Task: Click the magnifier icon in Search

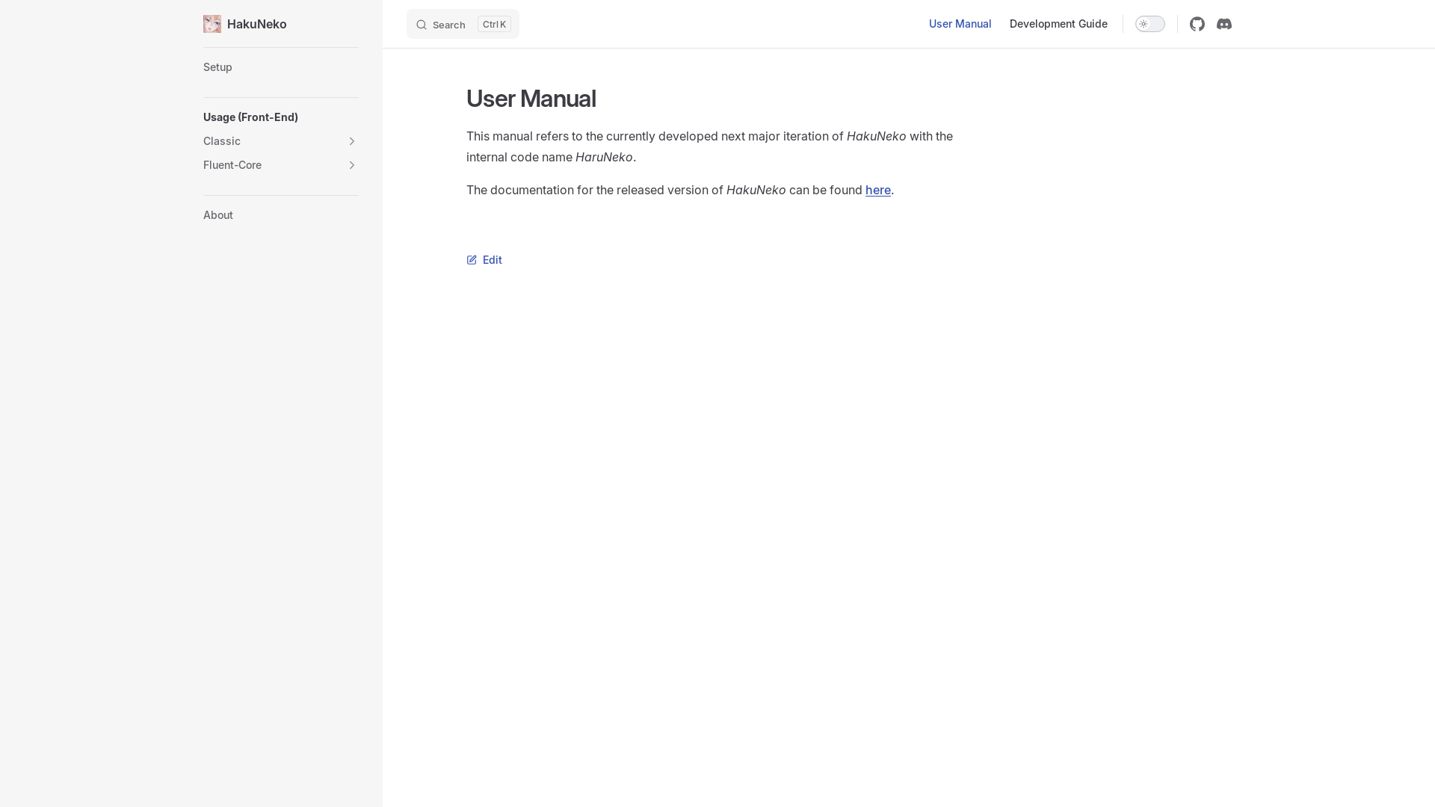Action: [422, 25]
